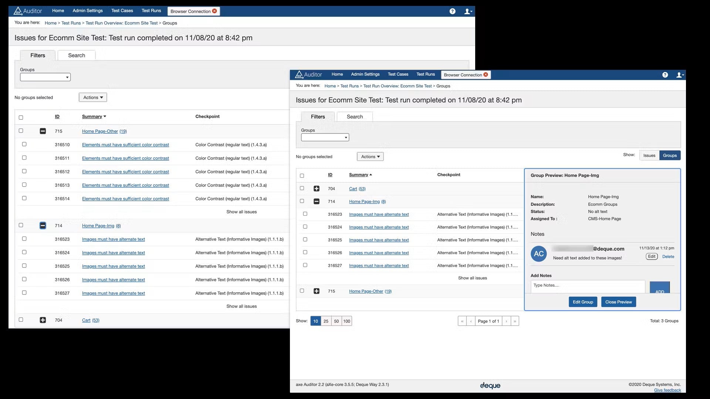Collapse Home Page-Other 715 minus icon in back window
The image size is (710, 399).
43,131
